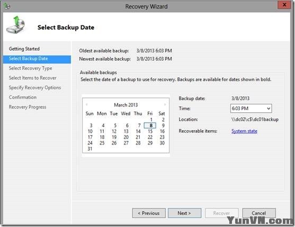Go to previous month in calendar

coord(86,104)
